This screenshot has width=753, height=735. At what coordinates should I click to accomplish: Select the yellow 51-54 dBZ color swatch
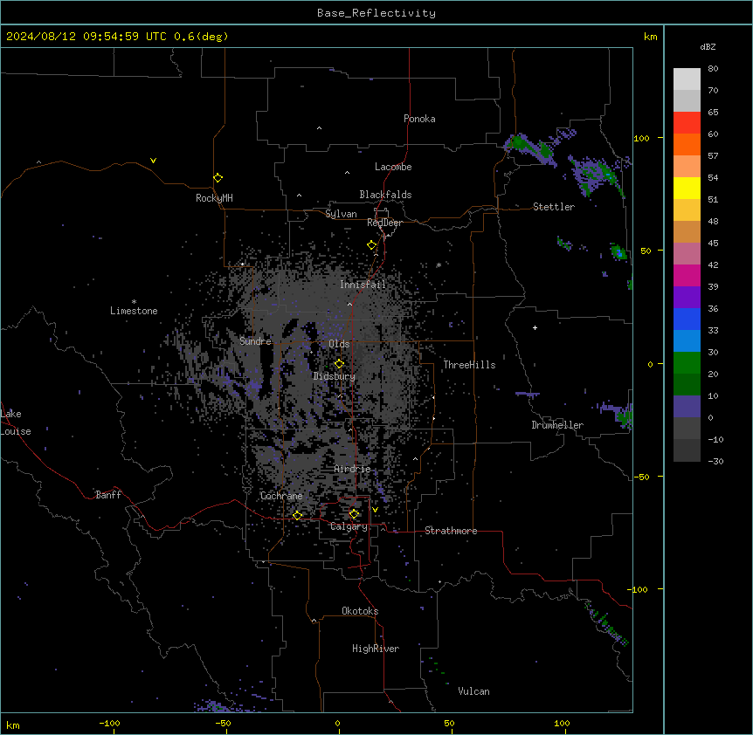click(x=687, y=188)
